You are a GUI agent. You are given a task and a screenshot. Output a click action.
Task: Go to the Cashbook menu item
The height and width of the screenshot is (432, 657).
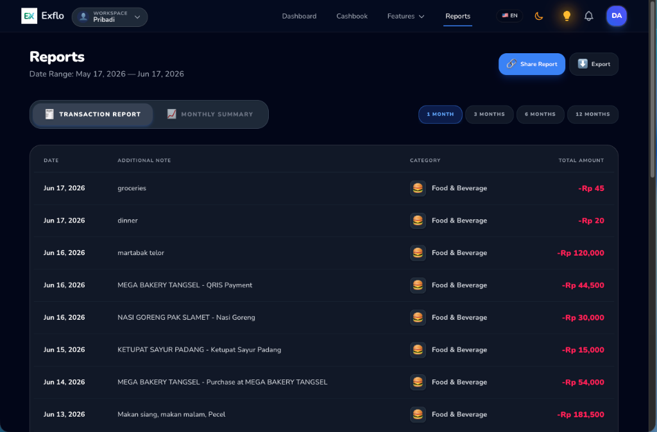click(352, 16)
